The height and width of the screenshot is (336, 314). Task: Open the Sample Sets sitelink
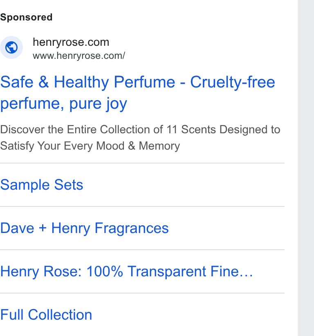(42, 185)
